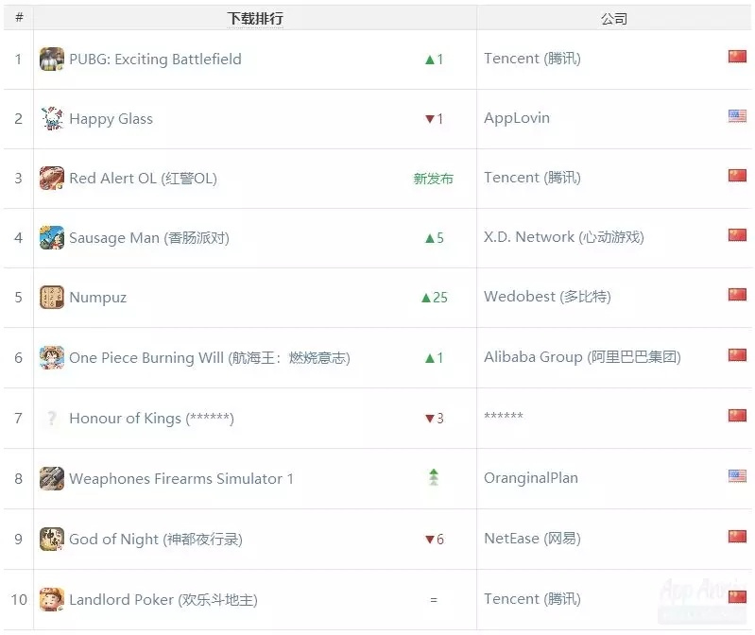Viewport: 755px width, 635px height.
Task: Click the China flag next to Wedobest
Action: (737, 294)
